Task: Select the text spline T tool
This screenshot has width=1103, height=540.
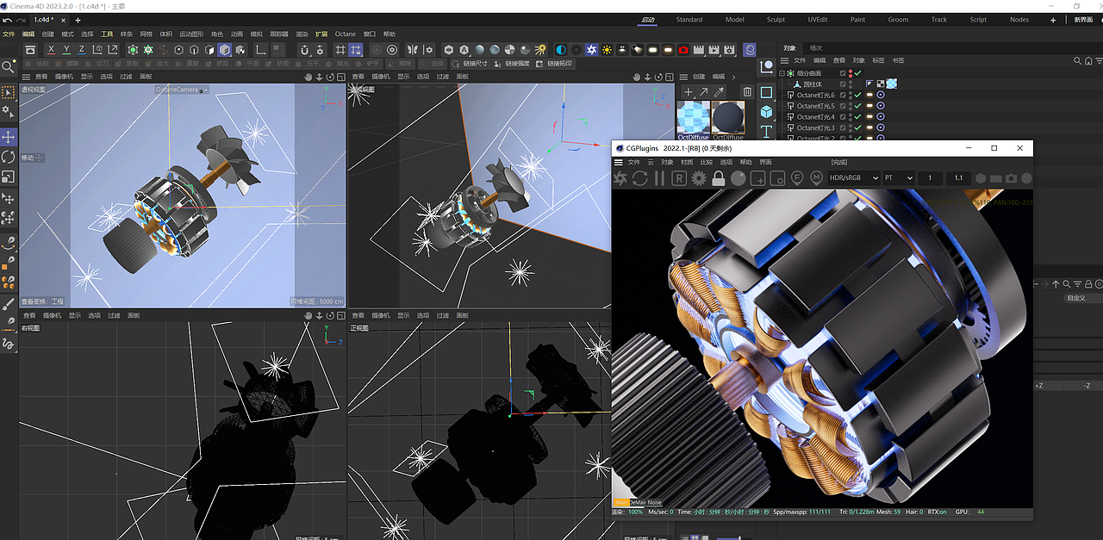Action: click(766, 132)
